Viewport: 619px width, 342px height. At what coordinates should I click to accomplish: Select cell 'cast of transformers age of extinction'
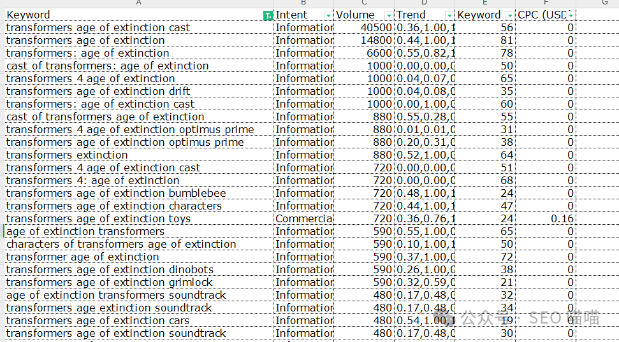(x=139, y=117)
